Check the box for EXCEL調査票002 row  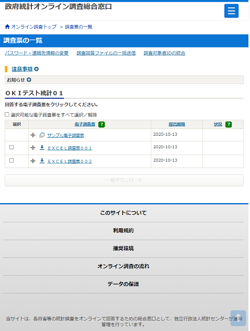12,160
